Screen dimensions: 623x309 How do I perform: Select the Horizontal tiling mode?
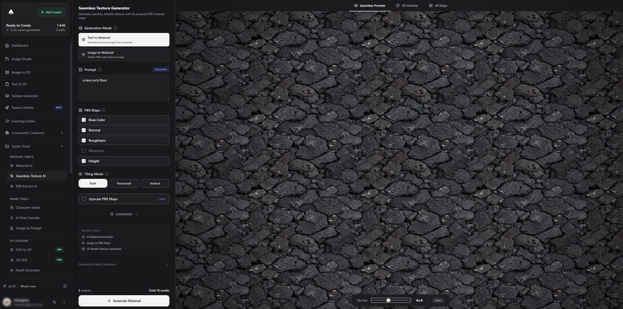124,183
